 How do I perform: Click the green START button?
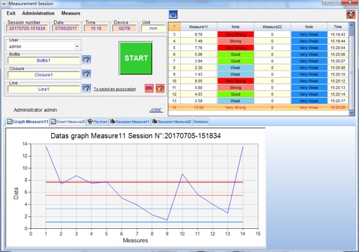(136, 58)
